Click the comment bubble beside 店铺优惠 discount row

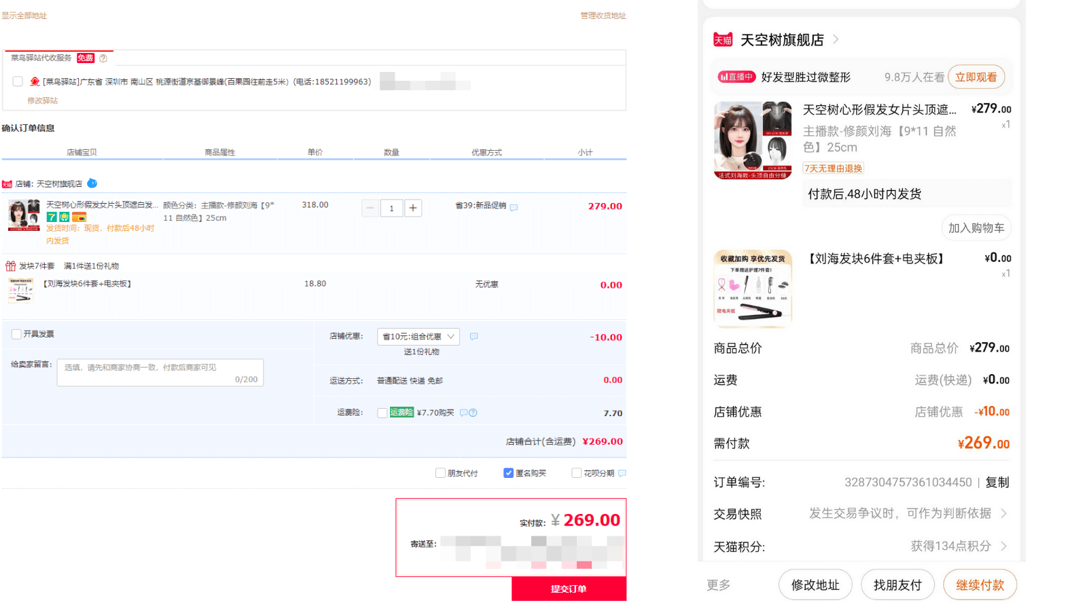(474, 336)
